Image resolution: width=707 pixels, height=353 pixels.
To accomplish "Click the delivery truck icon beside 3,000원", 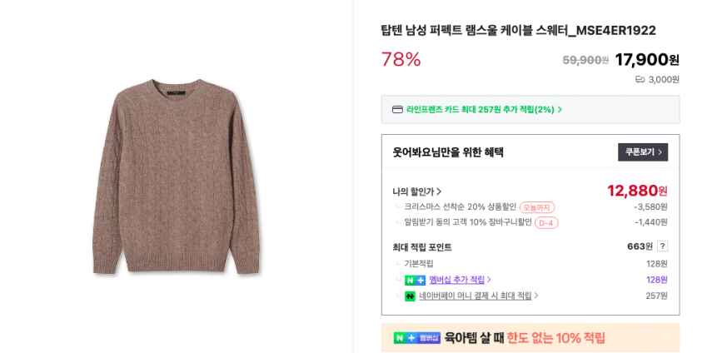I will click(x=640, y=80).
